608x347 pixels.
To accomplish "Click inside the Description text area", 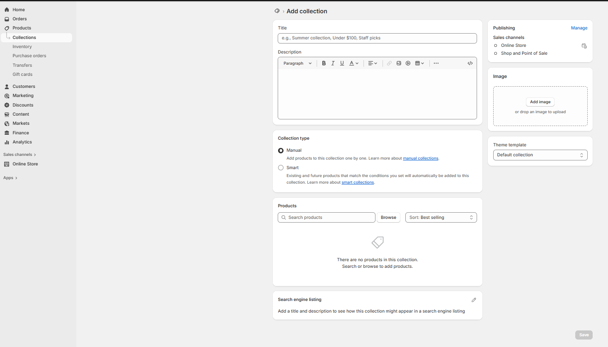I will (x=377, y=94).
